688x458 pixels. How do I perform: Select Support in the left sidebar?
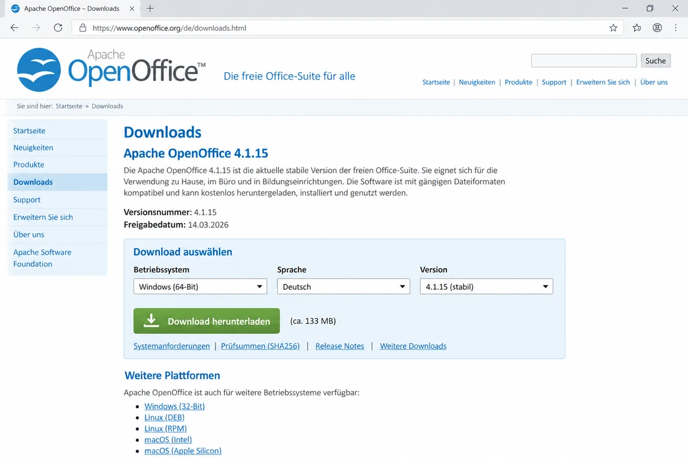pos(57,199)
